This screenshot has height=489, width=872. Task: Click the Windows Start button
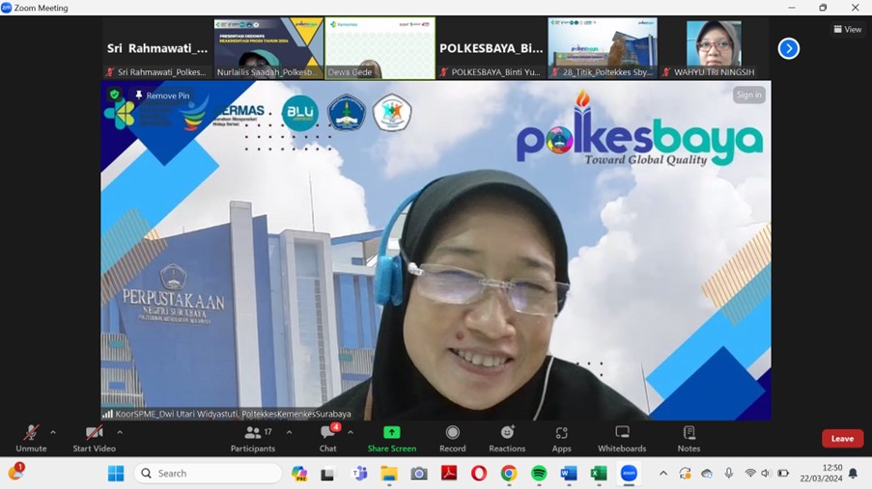coord(116,474)
